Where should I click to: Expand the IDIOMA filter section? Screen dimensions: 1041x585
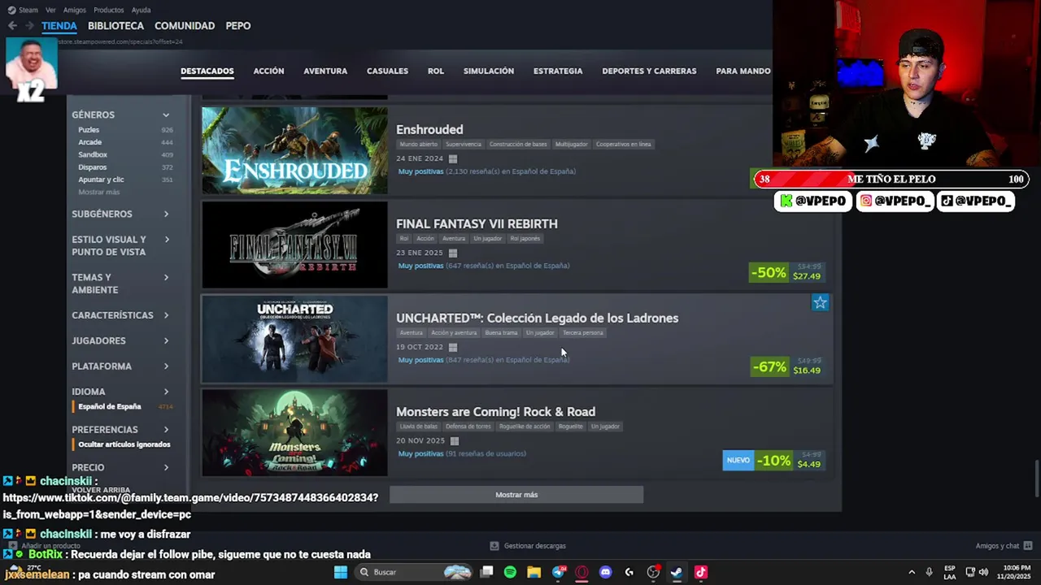tap(122, 392)
